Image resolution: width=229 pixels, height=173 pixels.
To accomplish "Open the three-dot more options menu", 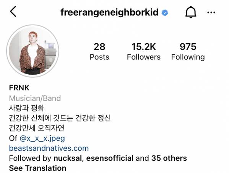I will [211, 13].
